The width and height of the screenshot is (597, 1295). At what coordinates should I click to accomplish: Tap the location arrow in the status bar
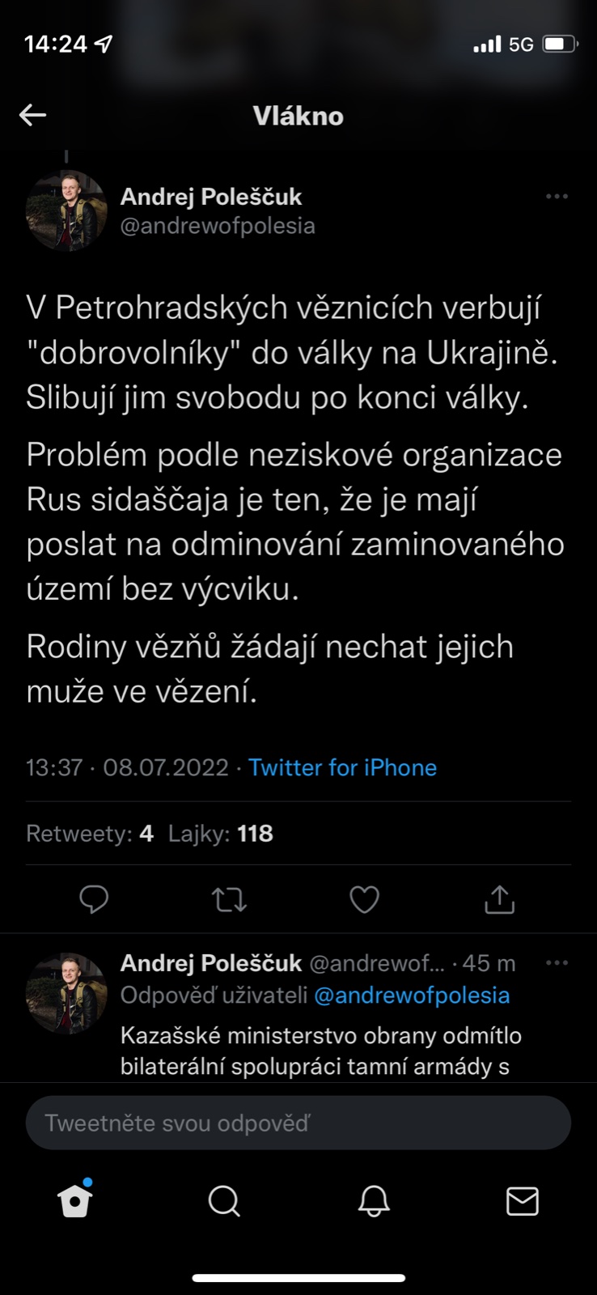pyautogui.click(x=104, y=45)
